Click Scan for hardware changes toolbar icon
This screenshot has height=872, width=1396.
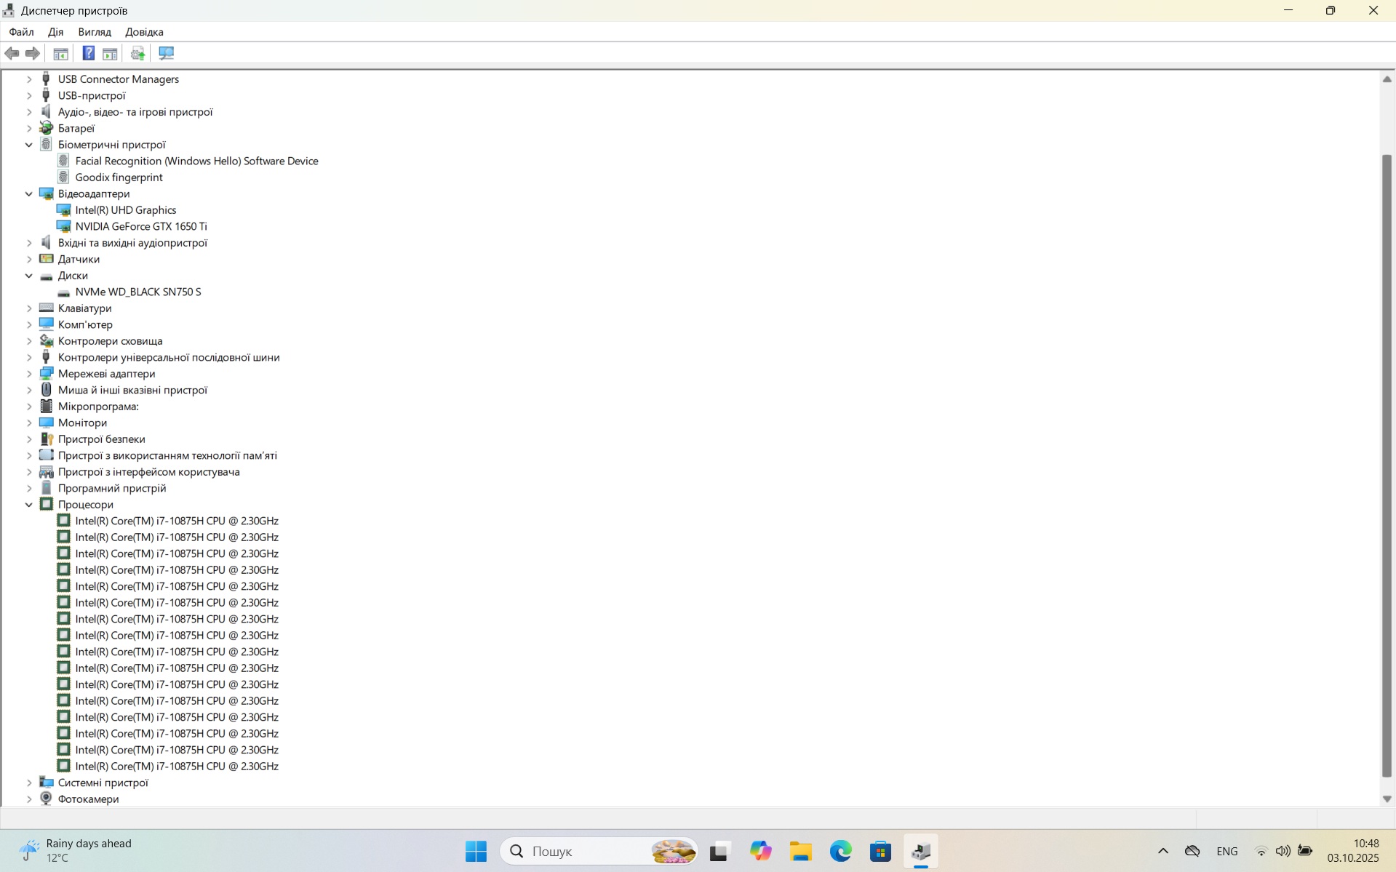click(x=166, y=53)
